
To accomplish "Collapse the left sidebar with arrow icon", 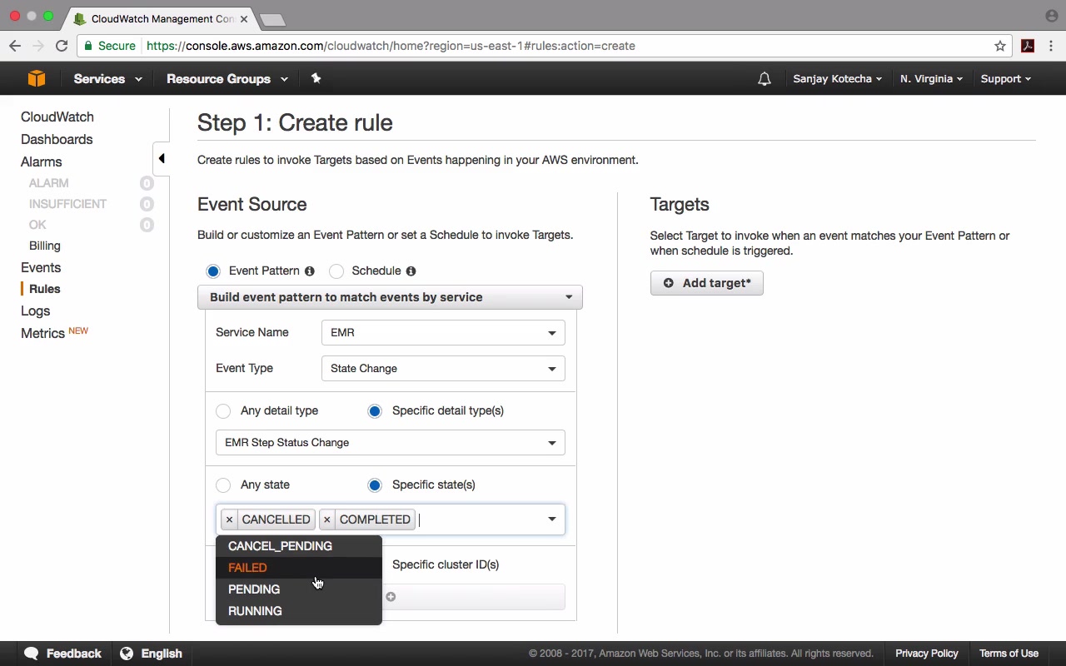I will (162, 158).
